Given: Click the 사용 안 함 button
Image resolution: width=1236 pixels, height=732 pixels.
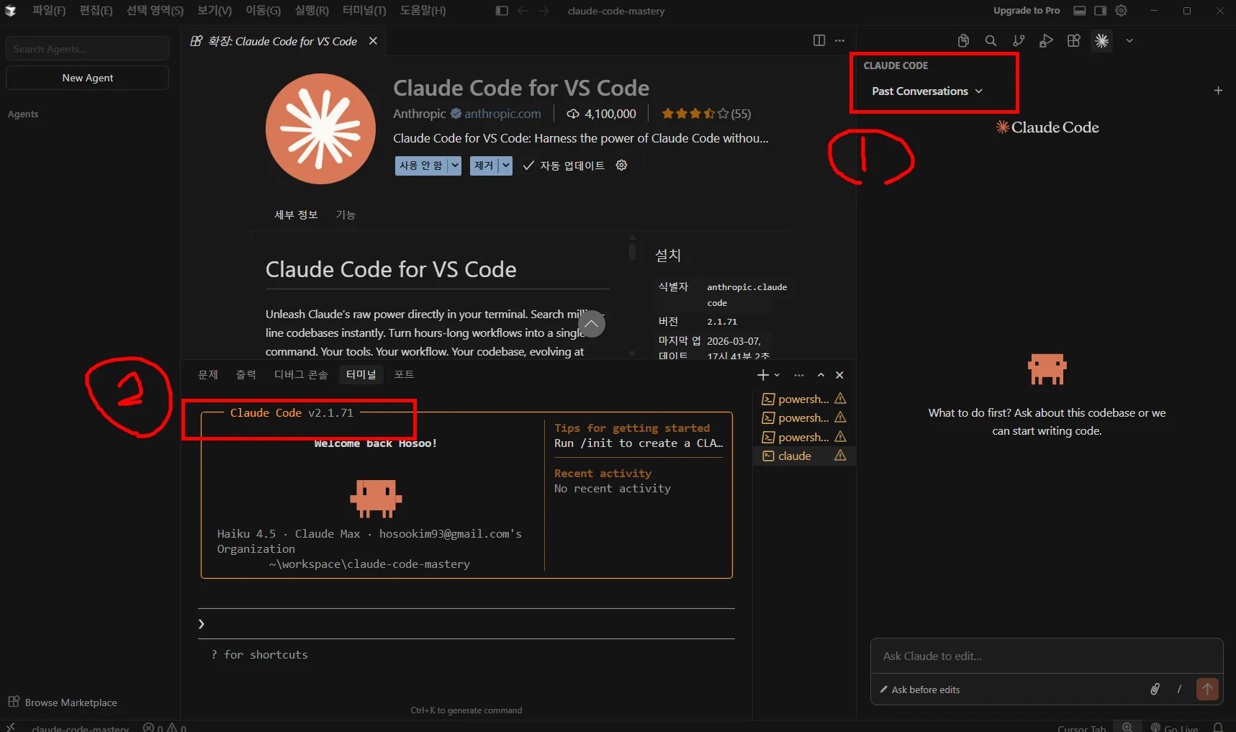Looking at the screenshot, I should pos(421,166).
